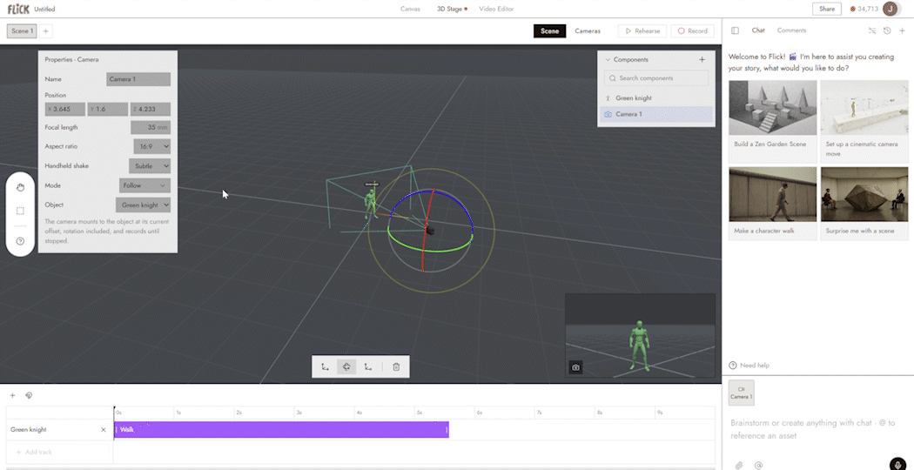Open chat history clock icon
Viewport: 914px width, 470px height.
click(887, 31)
